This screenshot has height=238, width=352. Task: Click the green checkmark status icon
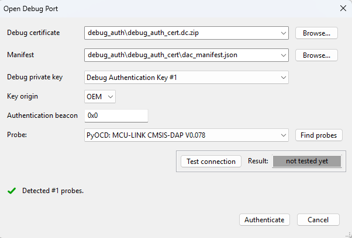click(11, 191)
